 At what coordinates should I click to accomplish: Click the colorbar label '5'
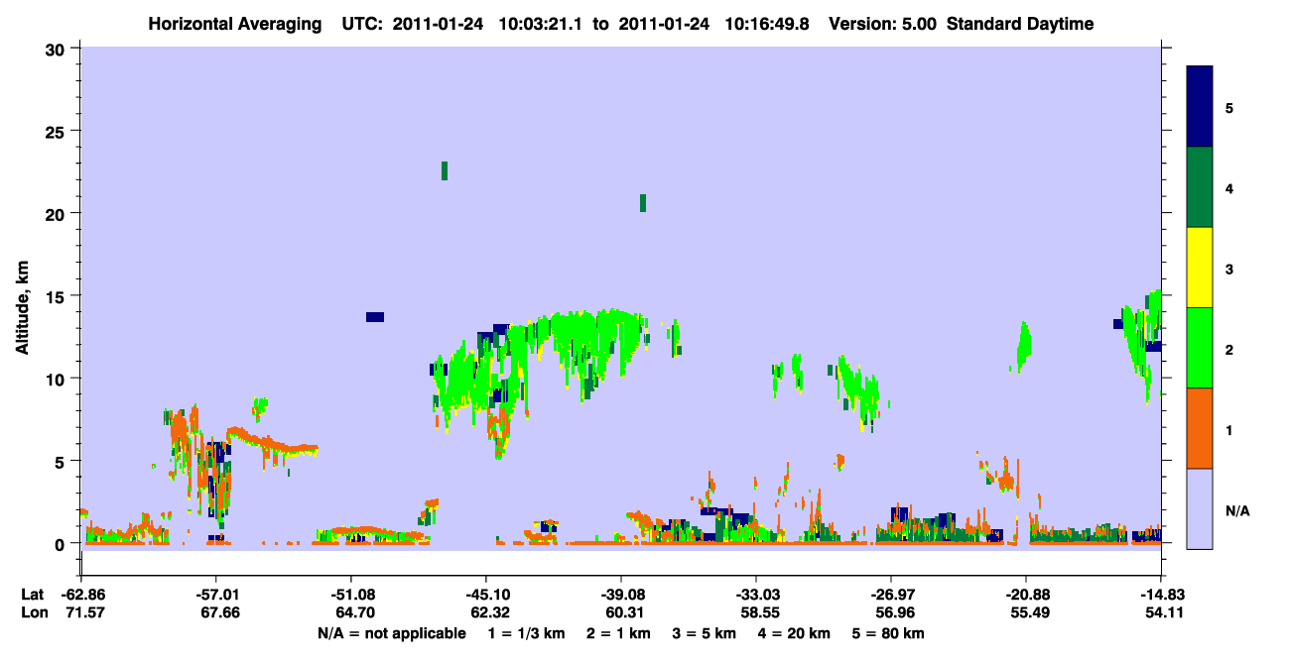point(1229,107)
